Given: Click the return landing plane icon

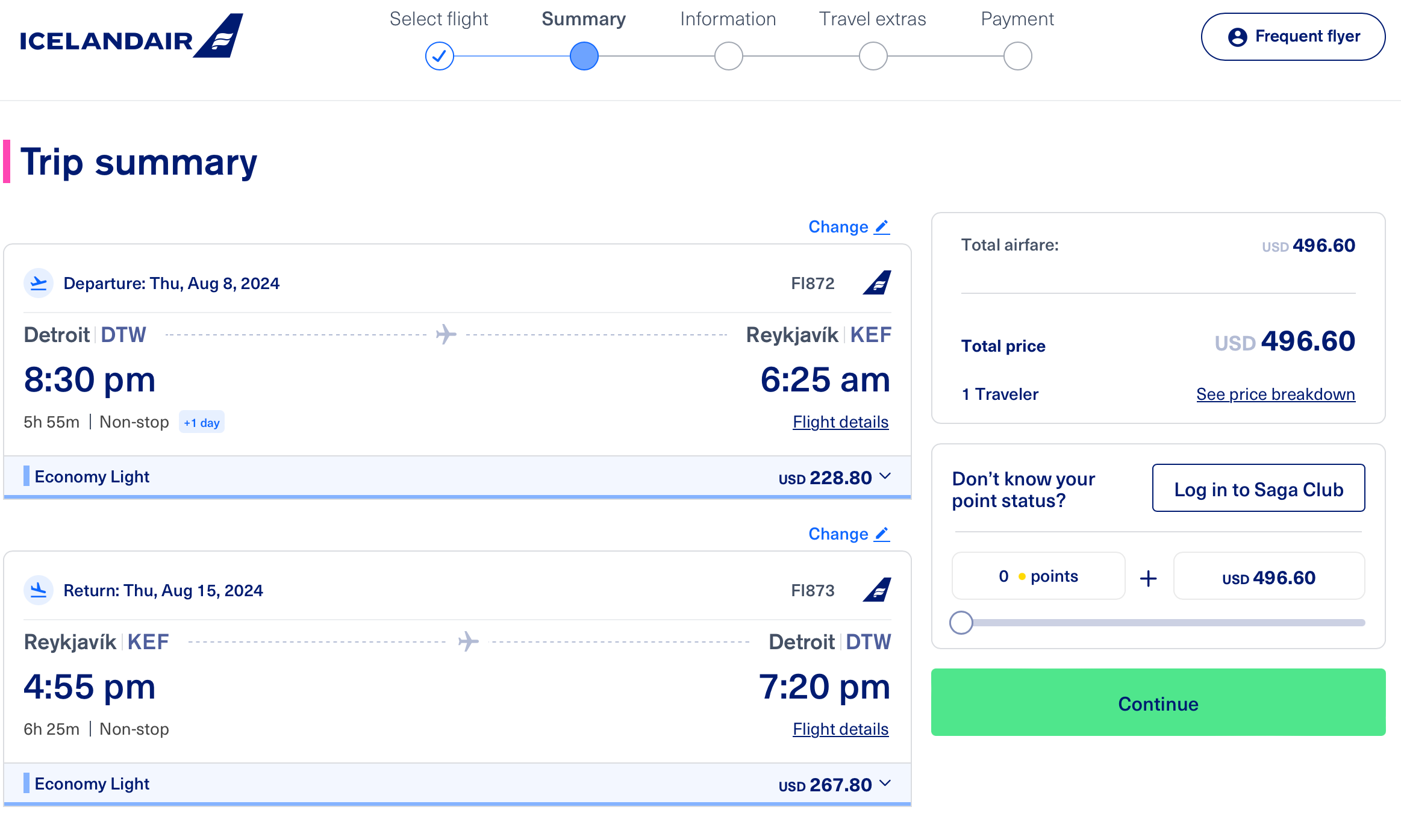Looking at the screenshot, I should click(39, 590).
